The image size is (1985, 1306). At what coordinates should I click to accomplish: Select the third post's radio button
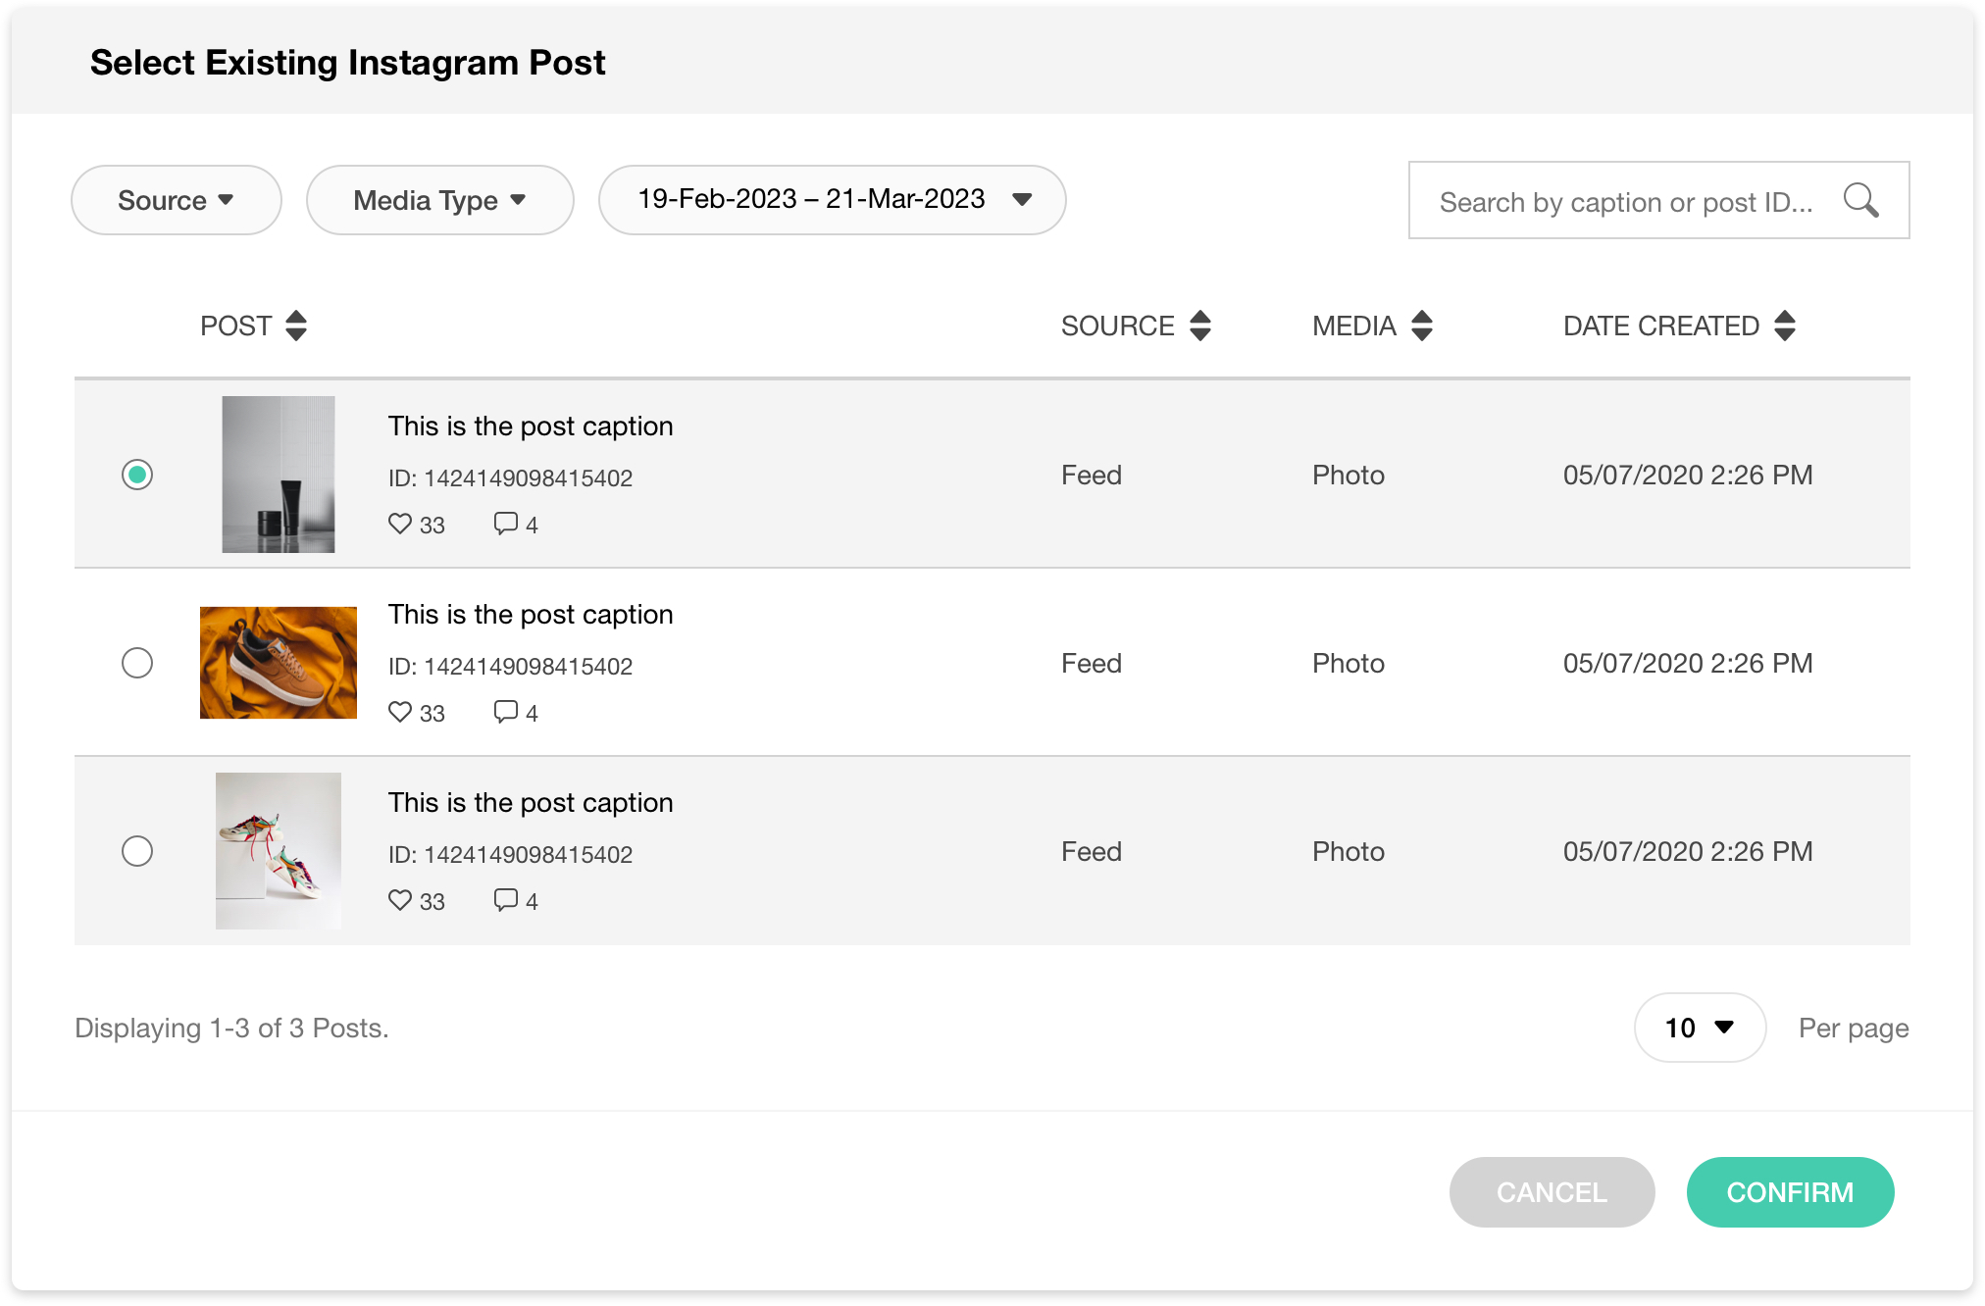(137, 851)
